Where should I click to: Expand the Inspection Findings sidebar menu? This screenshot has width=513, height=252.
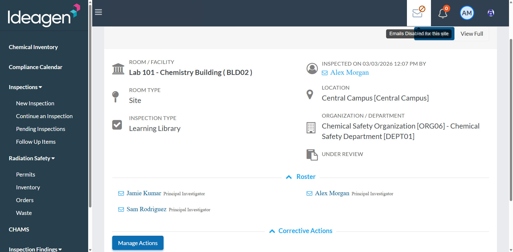coord(35,249)
